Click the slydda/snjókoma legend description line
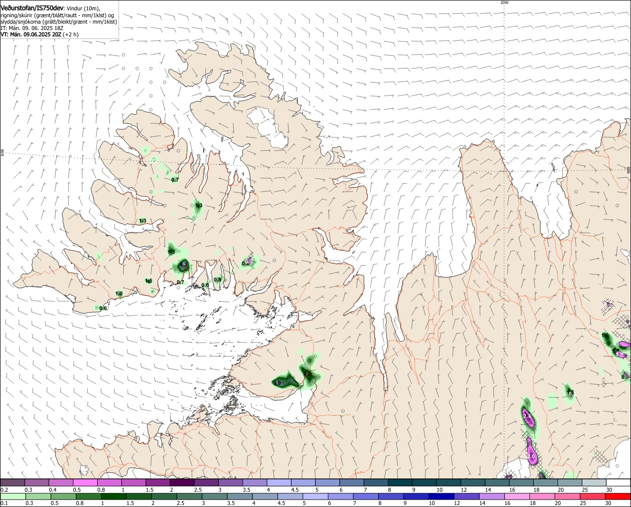Viewport: 631px width, 507px height. tap(59, 22)
